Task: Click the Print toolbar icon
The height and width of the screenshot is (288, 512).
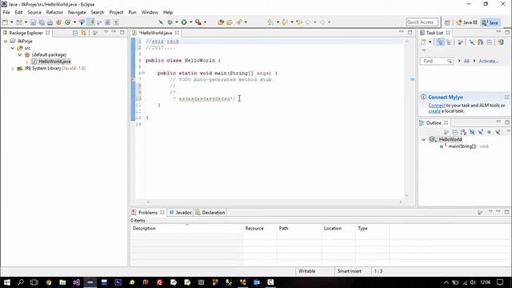Action: click(x=50, y=22)
